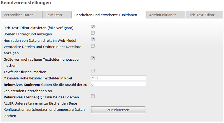Click the Maximale Höhe field showing 500
This screenshot has height=123, width=224.
tap(118, 78)
